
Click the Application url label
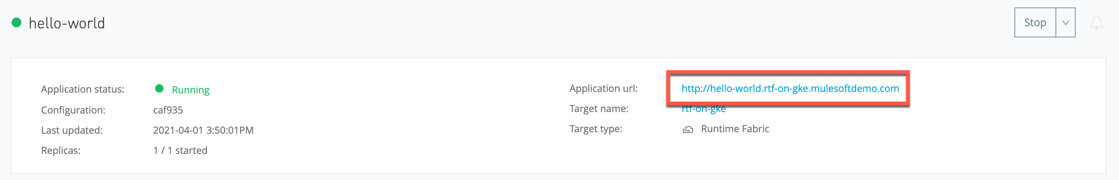point(603,89)
